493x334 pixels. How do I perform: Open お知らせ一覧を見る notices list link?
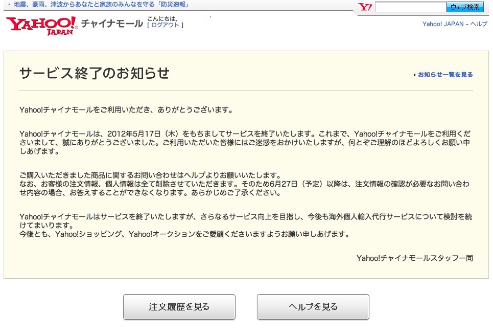(445, 75)
